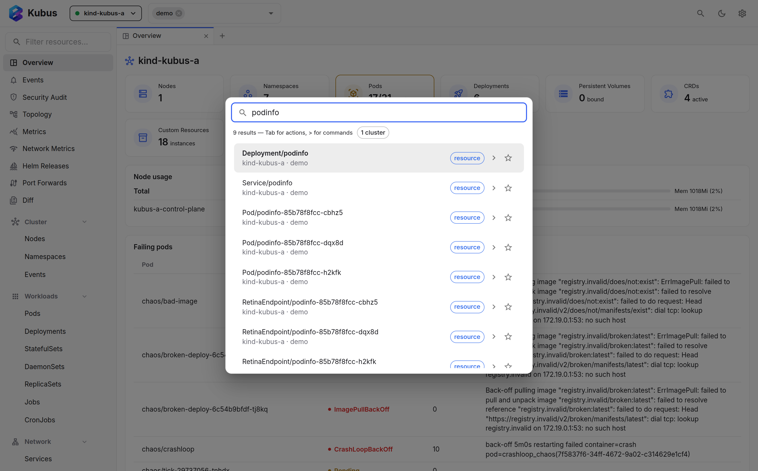
Task: Click the 1 cluster filter chip
Action: coord(373,133)
